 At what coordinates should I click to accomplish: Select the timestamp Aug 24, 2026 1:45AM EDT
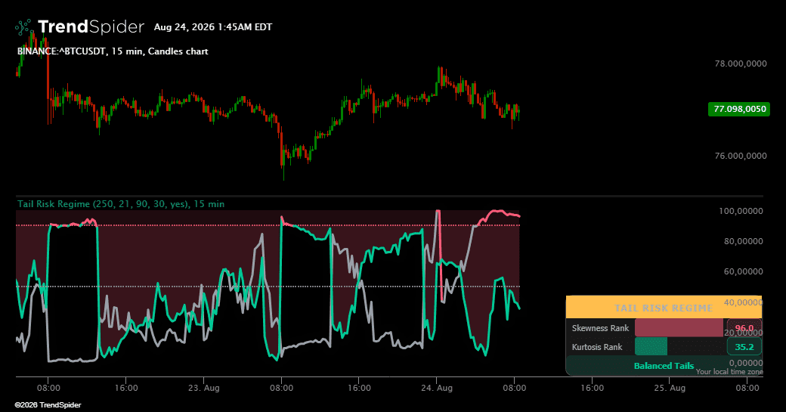click(x=213, y=27)
